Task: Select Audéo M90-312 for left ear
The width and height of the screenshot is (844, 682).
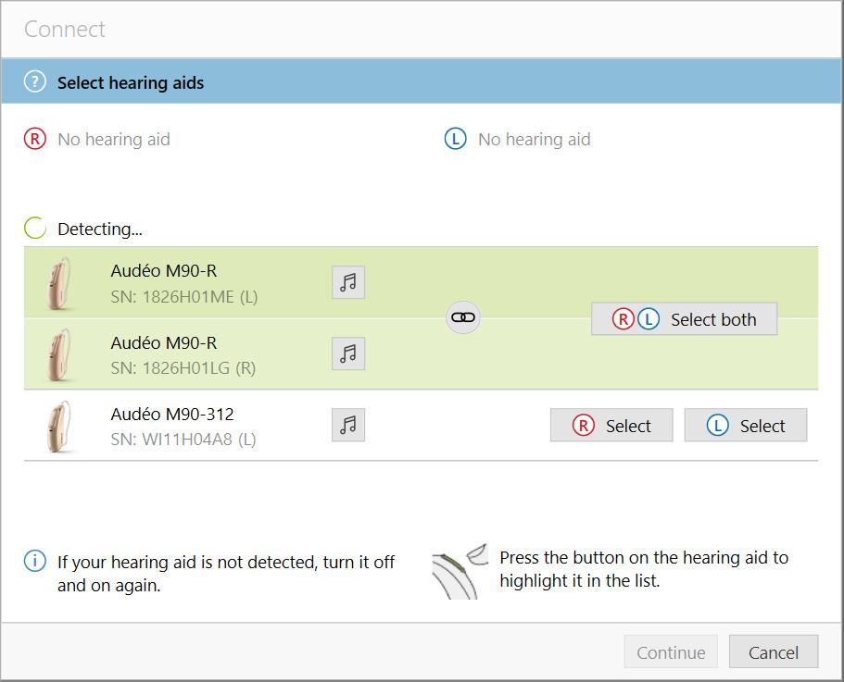Action: 746,426
